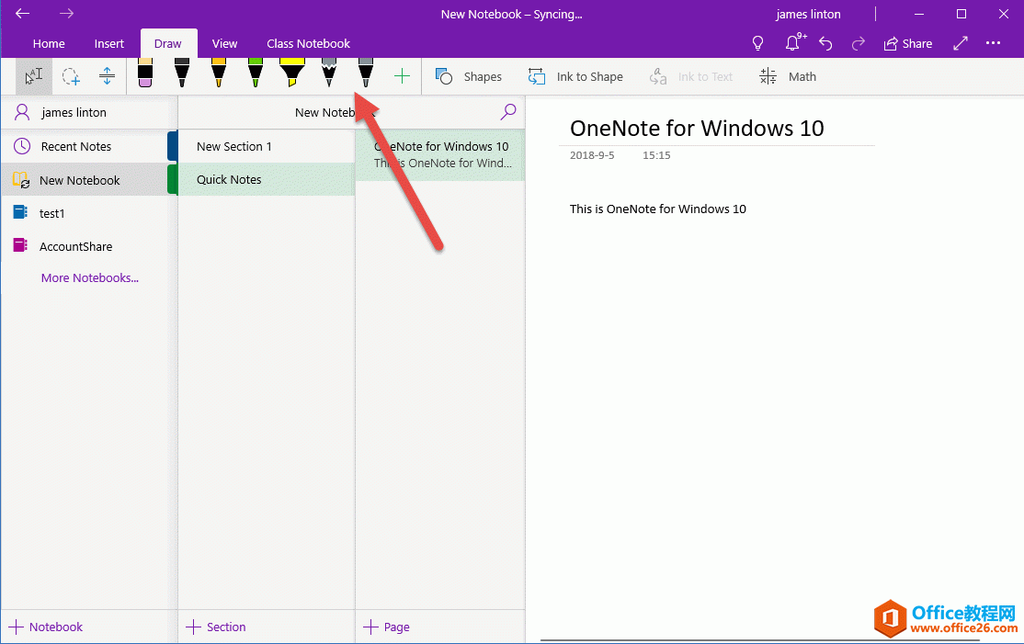
Task: Open the Class Notebook tab
Action: (x=308, y=43)
